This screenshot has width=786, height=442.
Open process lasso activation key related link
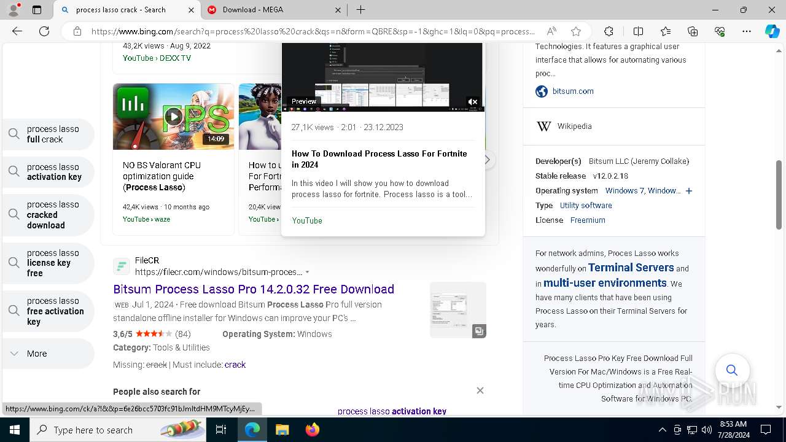[392, 411]
